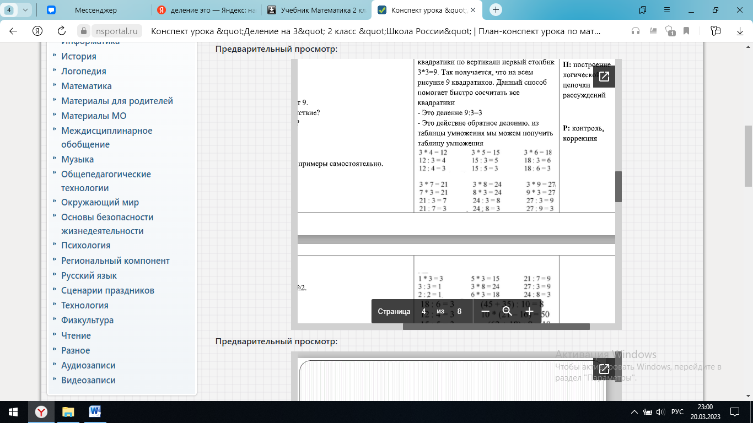Click the magnifier reset zoom icon

[507, 311]
